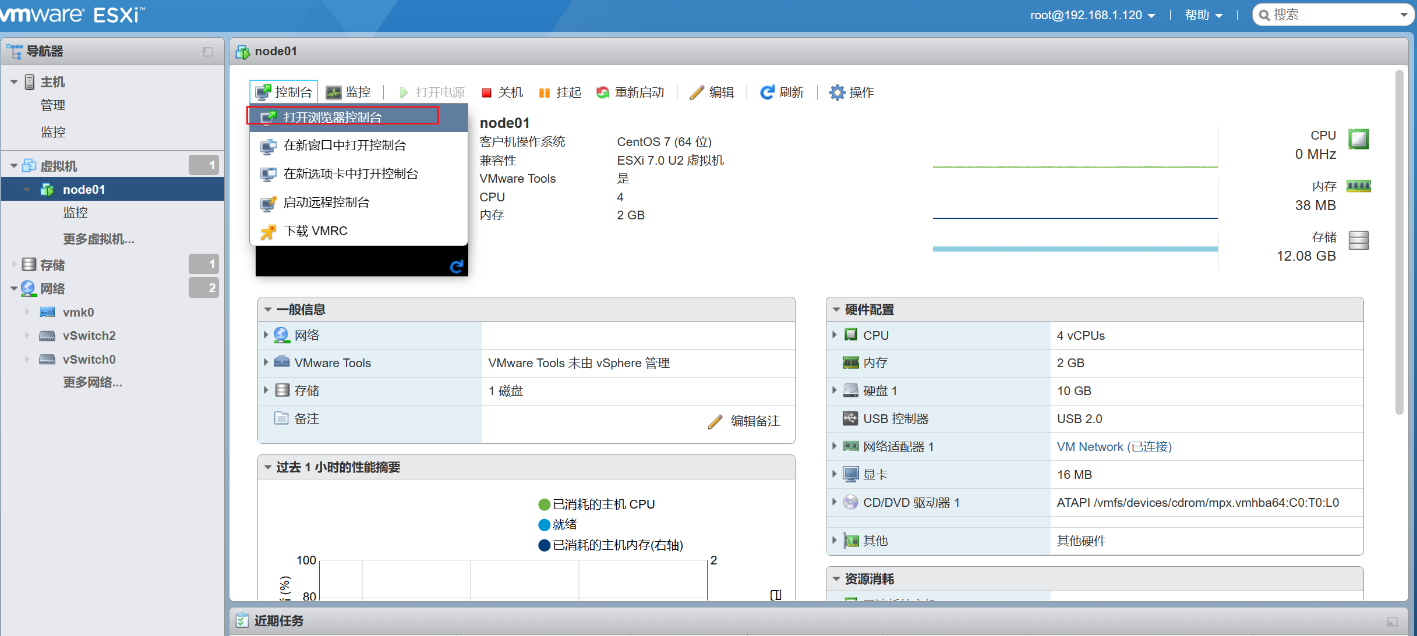Select 在新窗口中打开控制台 menu entry

tap(359, 145)
